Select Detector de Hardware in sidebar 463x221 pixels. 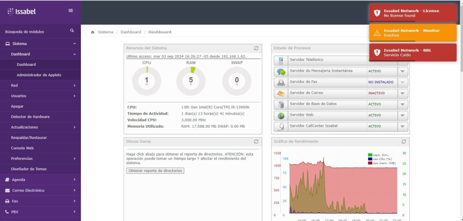click(30, 117)
